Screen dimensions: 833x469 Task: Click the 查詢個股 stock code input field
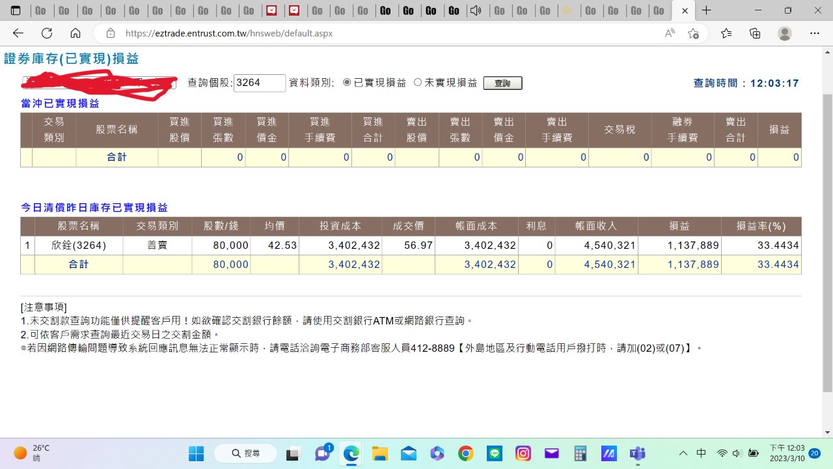259,83
